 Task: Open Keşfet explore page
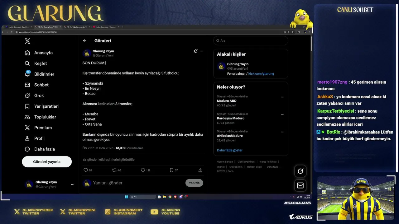[36, 63]
